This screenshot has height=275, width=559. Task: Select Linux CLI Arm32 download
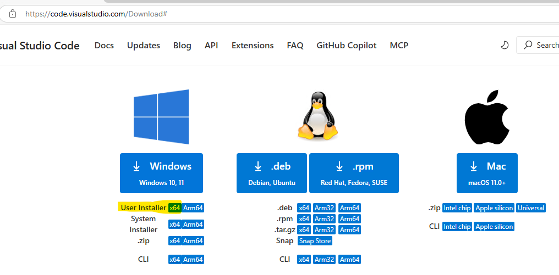point(325,259)
